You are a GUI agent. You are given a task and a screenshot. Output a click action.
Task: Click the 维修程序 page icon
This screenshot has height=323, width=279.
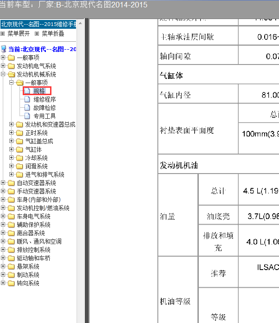27,99
